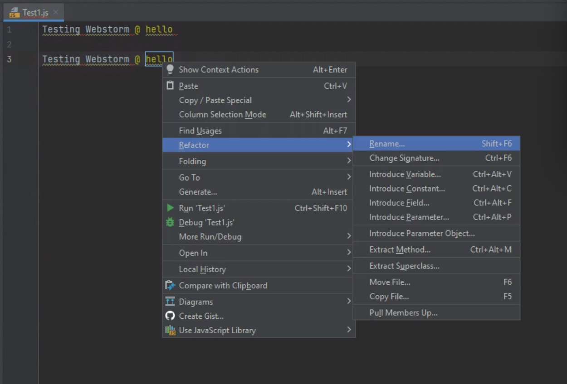Choose Extract Superclass...
The width and height of the screenshot is (567, 384).
pos(436,266)
